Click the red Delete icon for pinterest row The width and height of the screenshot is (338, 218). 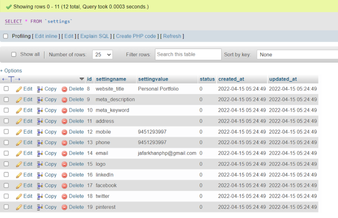(65, 207)
